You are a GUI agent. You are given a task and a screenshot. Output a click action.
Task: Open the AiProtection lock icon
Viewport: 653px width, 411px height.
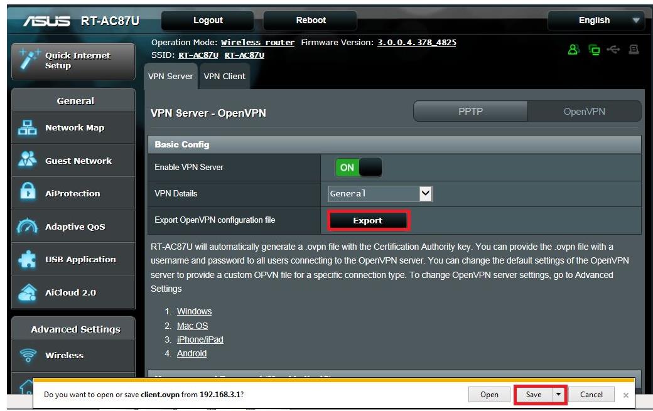pos(28,193)
